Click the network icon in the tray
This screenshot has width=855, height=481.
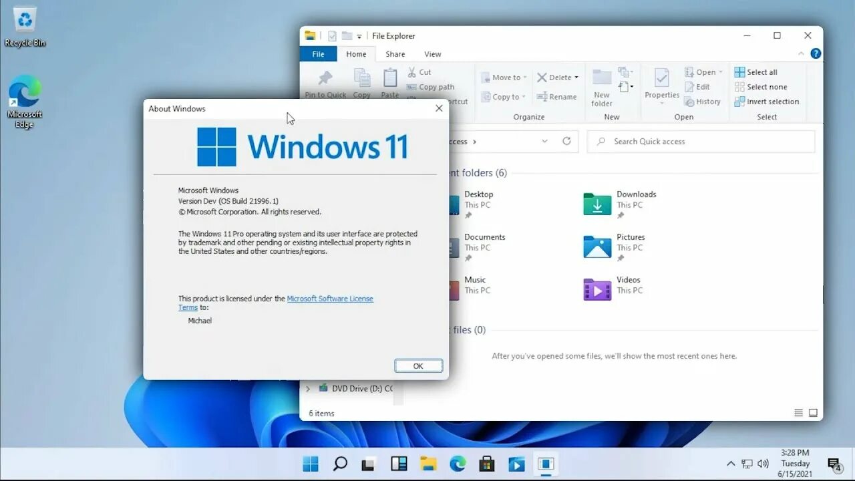[x=747, y=464]
